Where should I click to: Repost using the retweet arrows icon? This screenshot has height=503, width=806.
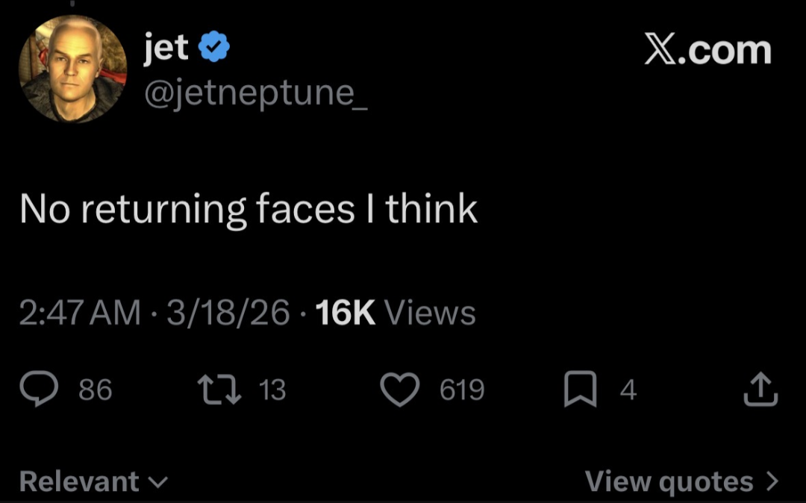pyautogui.click(x=217, y=390)
